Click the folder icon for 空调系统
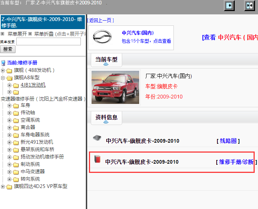 [x=16, y=121]
